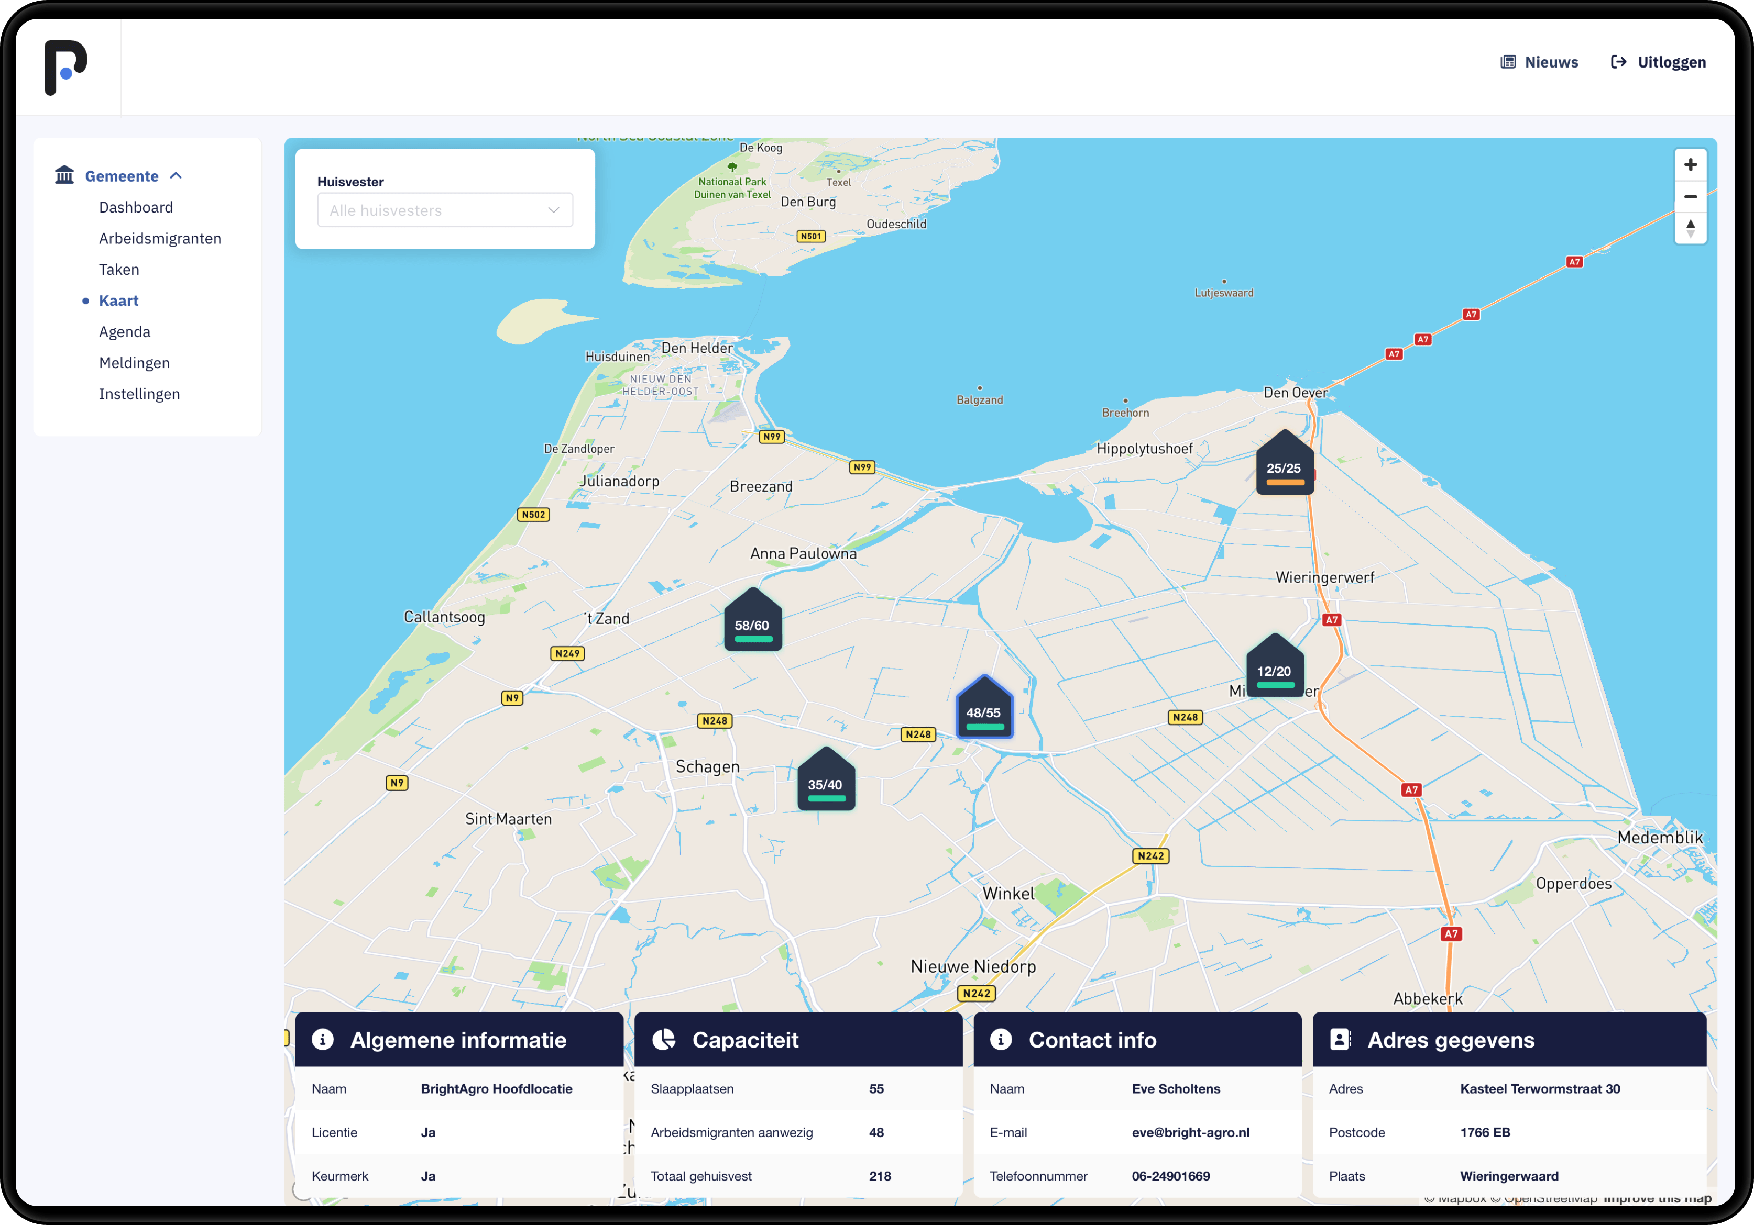Open the Alle huisvesters dropdown

[x=445, y=210]
